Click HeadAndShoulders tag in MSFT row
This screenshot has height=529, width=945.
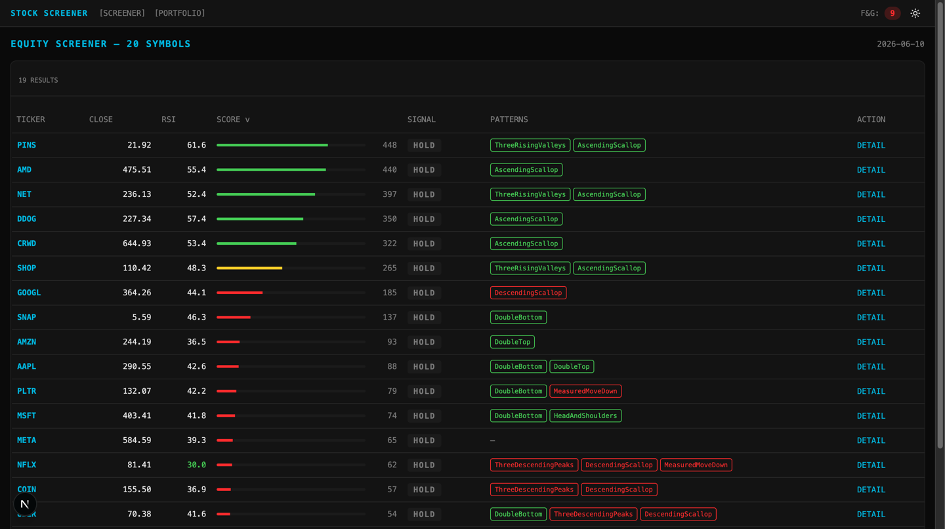click(585, 416)
